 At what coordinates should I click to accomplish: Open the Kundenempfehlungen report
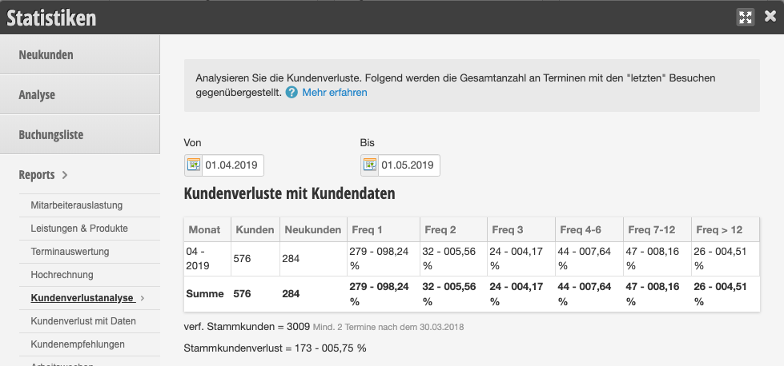coord(77,344)
